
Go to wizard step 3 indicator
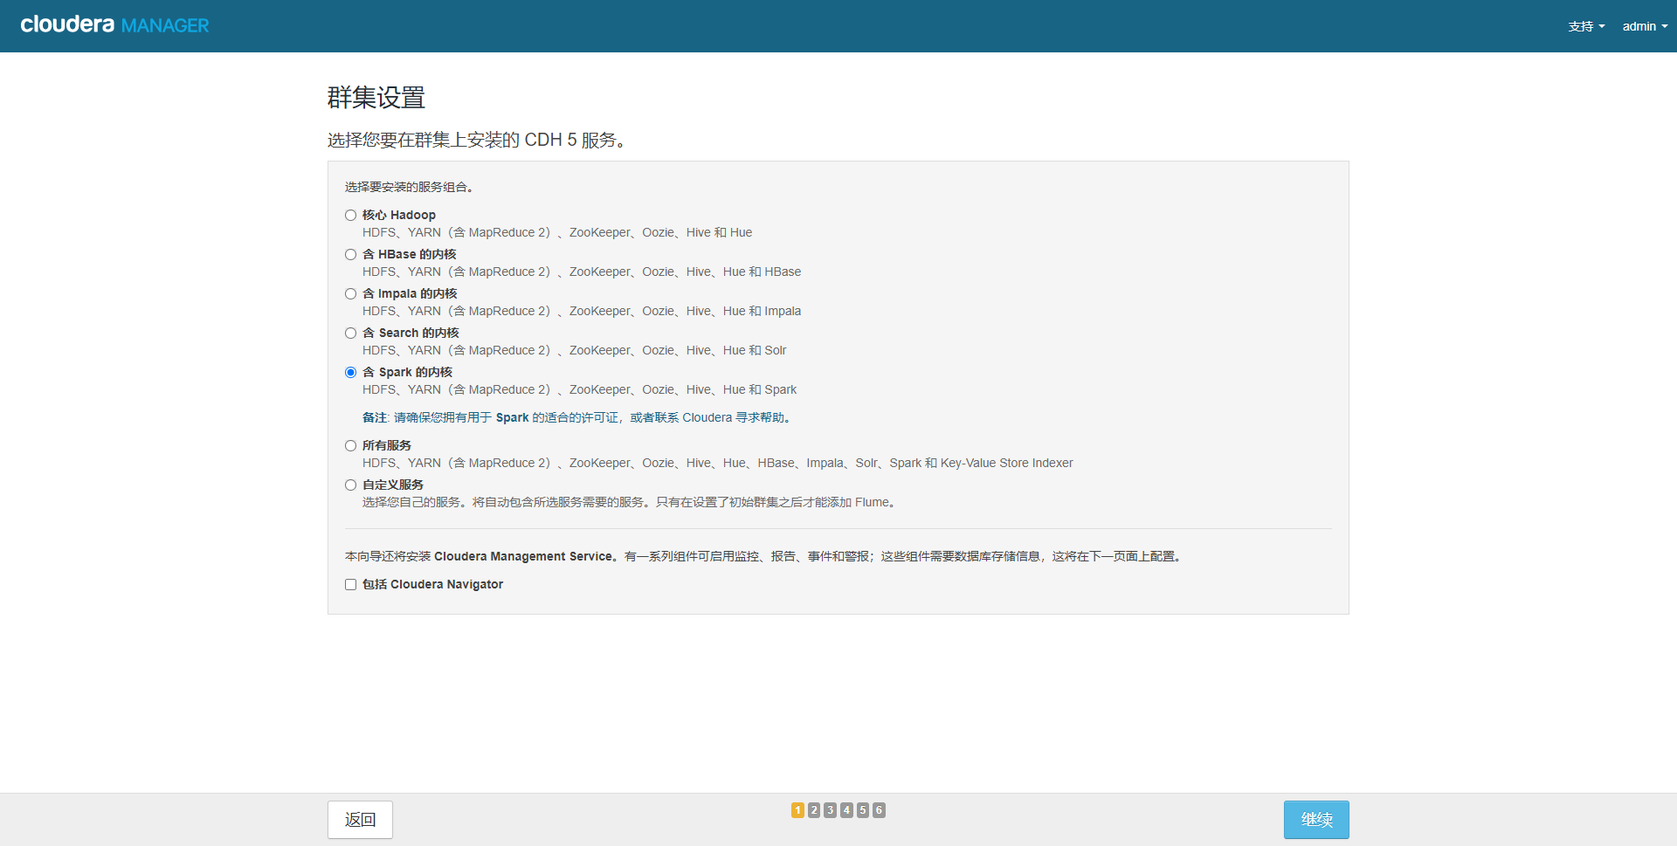tap(830, 810)
